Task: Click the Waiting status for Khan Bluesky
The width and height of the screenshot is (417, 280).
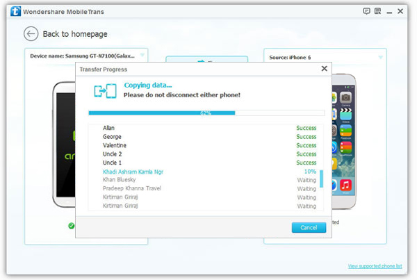Action: coord(306,180)
